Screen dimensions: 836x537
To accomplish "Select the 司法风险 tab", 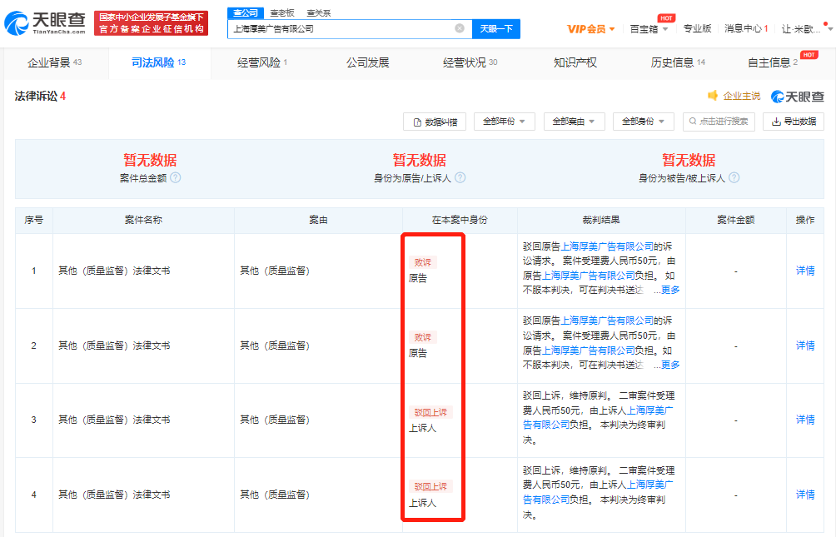I will (x=159, y=63).
